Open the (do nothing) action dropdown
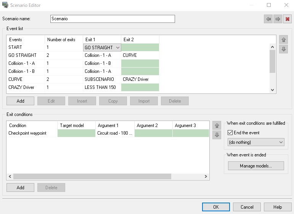Viewport: 294px width, 214px height. (x=256, y=142)
